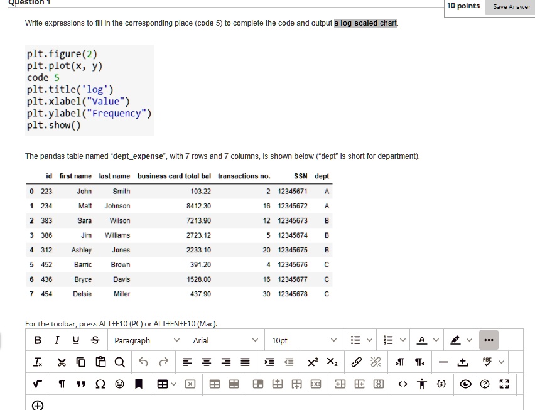Image resolution: width=535 pixels, height=410 pixels.
Task: Set left-to-right text direction
Action: click(400, 362)
